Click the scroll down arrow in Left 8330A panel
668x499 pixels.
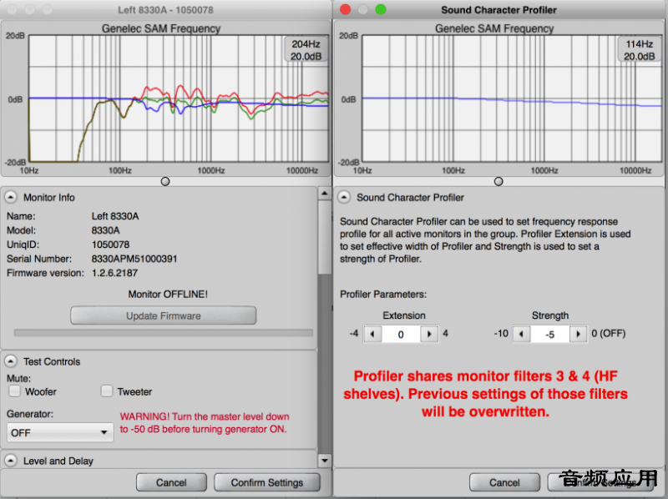click(325, 461)
